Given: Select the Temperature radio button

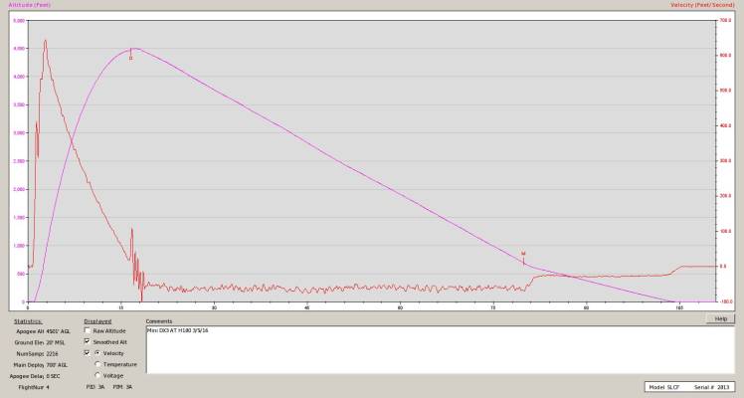Looking at the screenshot, I should (96, 364).
